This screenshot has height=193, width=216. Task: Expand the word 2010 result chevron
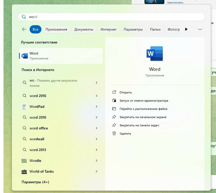pos(96,117)
